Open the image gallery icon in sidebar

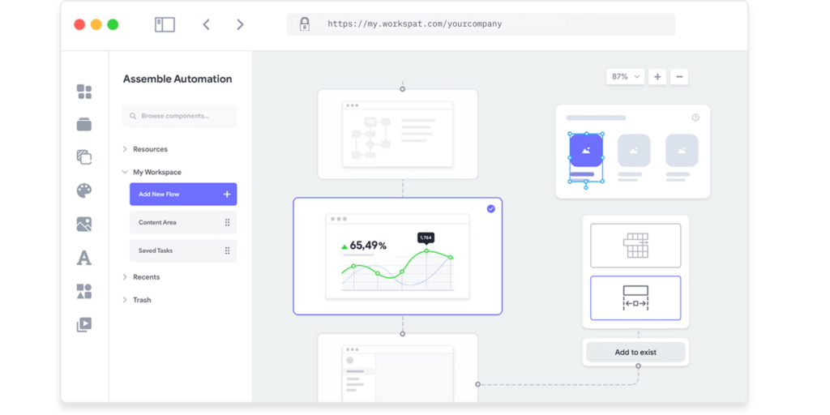pos(84,224)
